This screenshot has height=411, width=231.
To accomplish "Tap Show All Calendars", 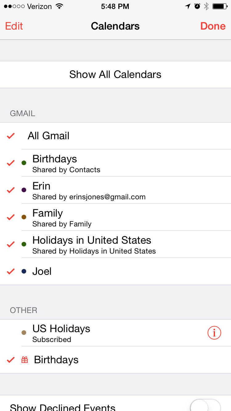I will coord(115,75).
